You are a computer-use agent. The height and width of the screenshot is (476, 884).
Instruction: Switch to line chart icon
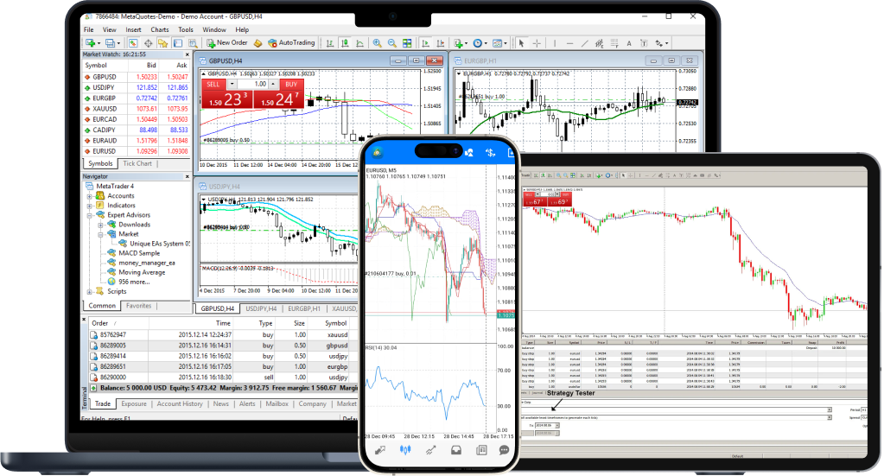pyautogui.click(x=359, y=43)
